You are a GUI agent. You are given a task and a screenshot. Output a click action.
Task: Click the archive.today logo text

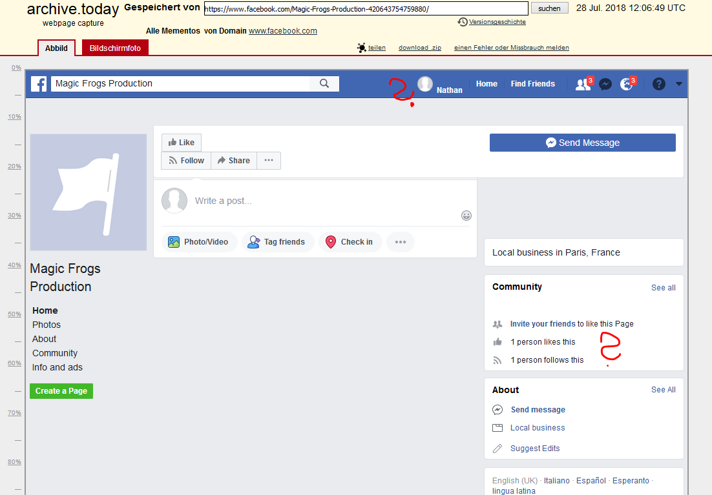[73, 9]
